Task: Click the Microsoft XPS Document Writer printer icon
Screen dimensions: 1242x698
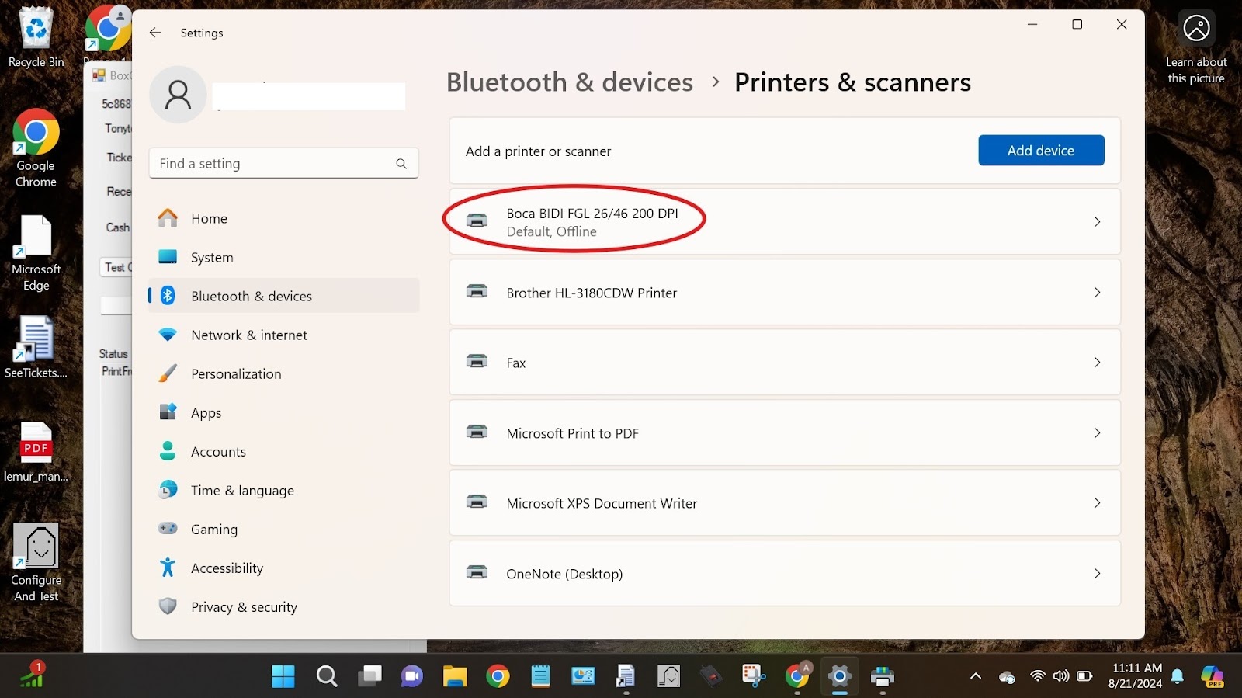Action: (477, 502)
